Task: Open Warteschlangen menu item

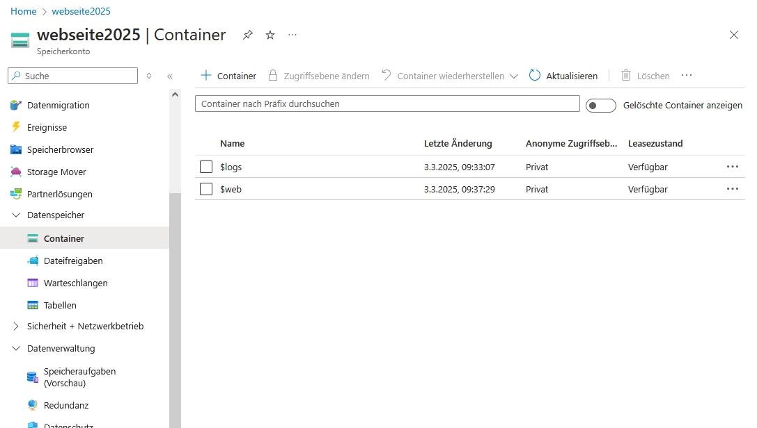Action: (x=75, y=283)
